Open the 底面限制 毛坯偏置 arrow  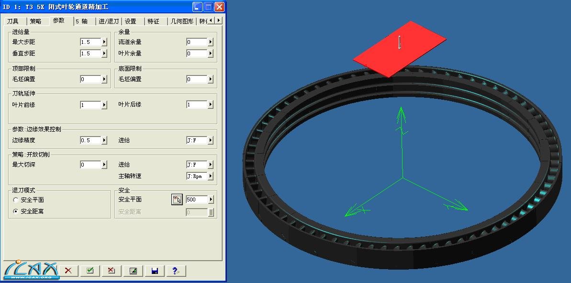[211, 79]
